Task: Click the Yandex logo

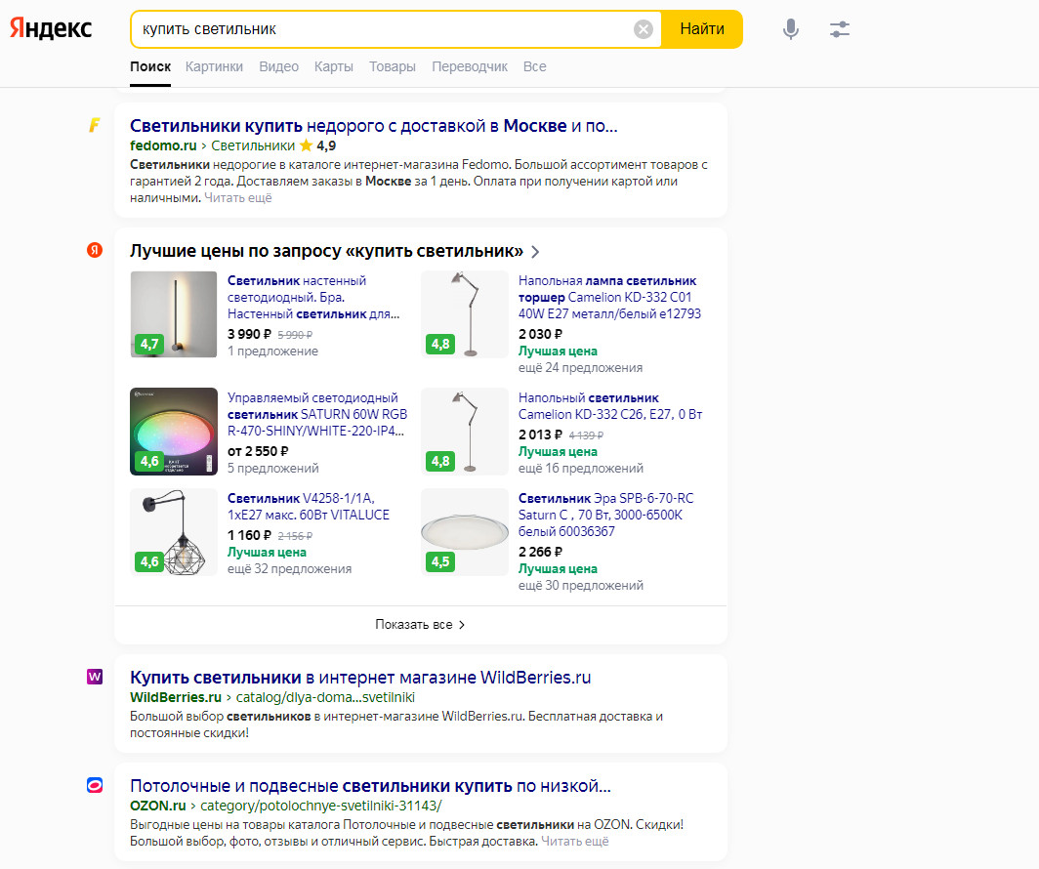Action: point(51,29)
